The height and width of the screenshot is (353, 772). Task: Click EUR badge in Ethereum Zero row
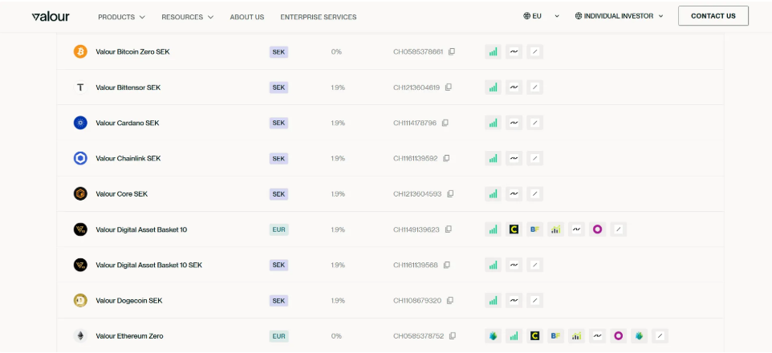[x=278, y=336]
